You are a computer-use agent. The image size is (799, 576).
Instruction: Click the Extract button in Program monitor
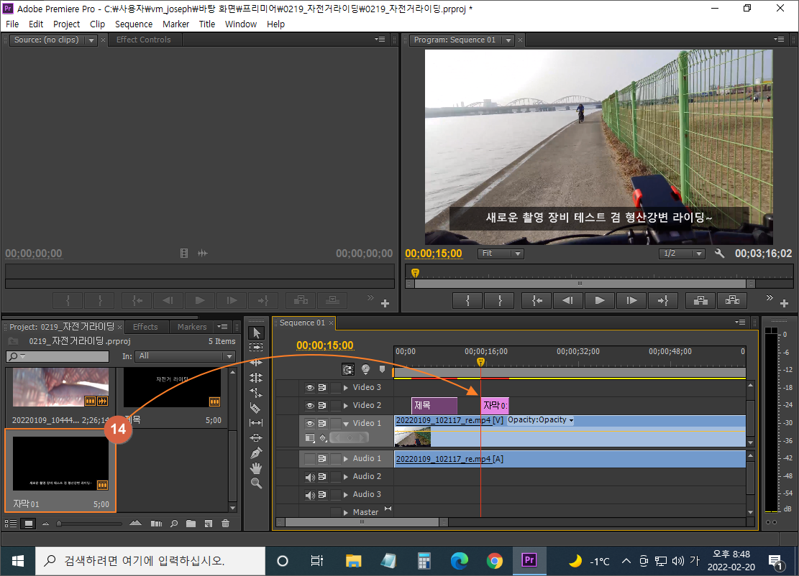(x=732, y=301)
